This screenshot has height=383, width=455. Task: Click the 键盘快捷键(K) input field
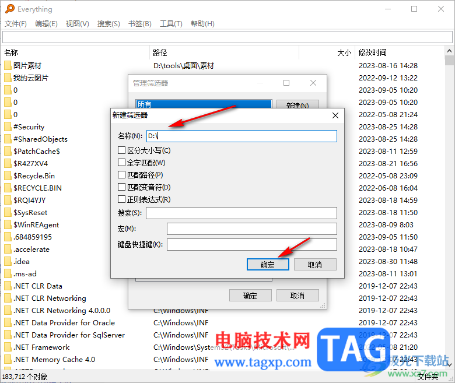tap(252, 244)
